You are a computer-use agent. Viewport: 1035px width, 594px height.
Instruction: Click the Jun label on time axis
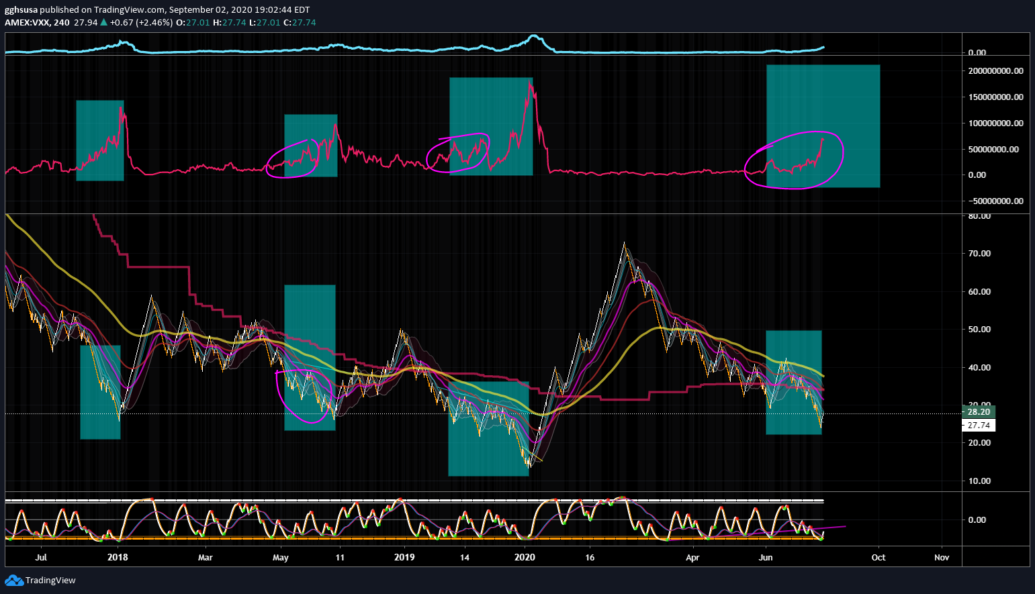coord(766,558)
